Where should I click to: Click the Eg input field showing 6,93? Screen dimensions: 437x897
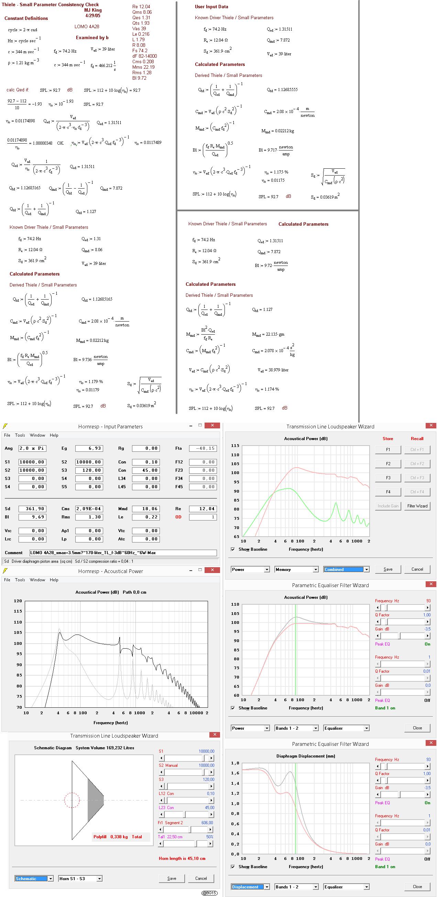(x=89, y=449)
